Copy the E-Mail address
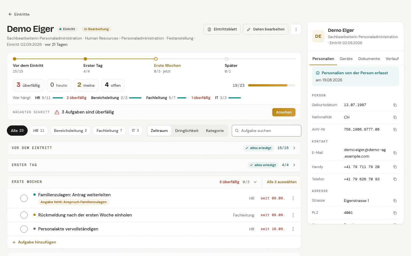This screenshot has width=411, height=256. tap(395, 153)
